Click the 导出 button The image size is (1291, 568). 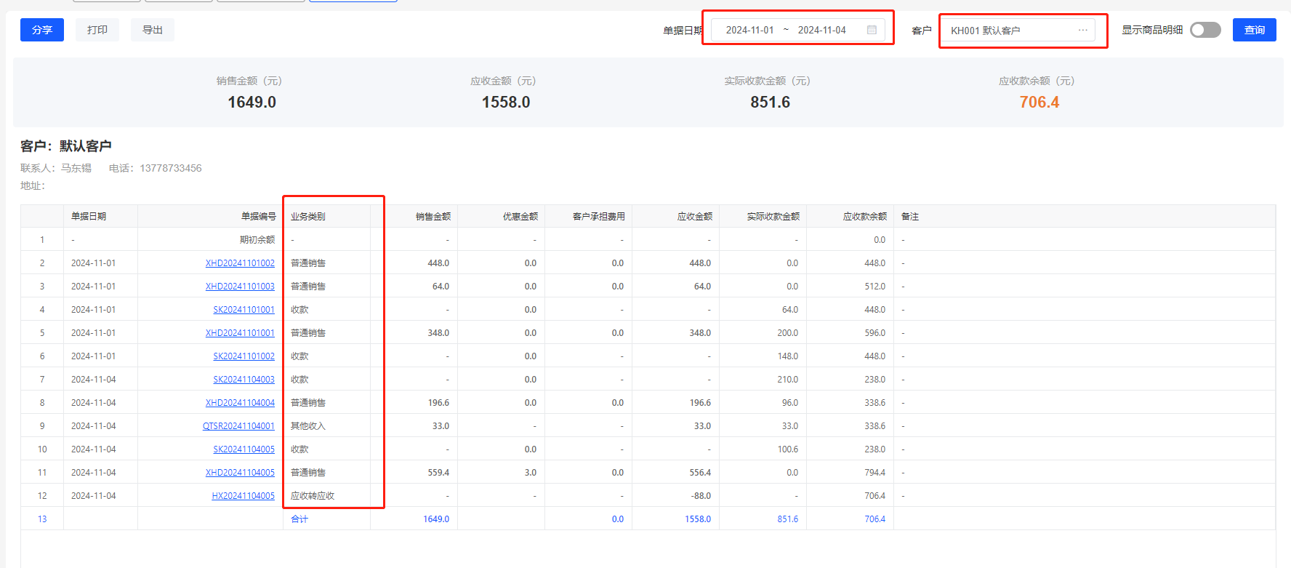[153, 30]
